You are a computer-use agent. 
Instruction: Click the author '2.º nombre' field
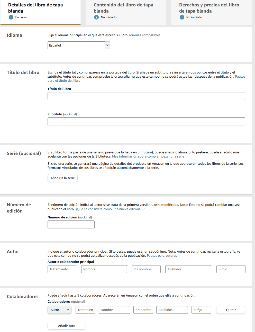coord(146,269)
